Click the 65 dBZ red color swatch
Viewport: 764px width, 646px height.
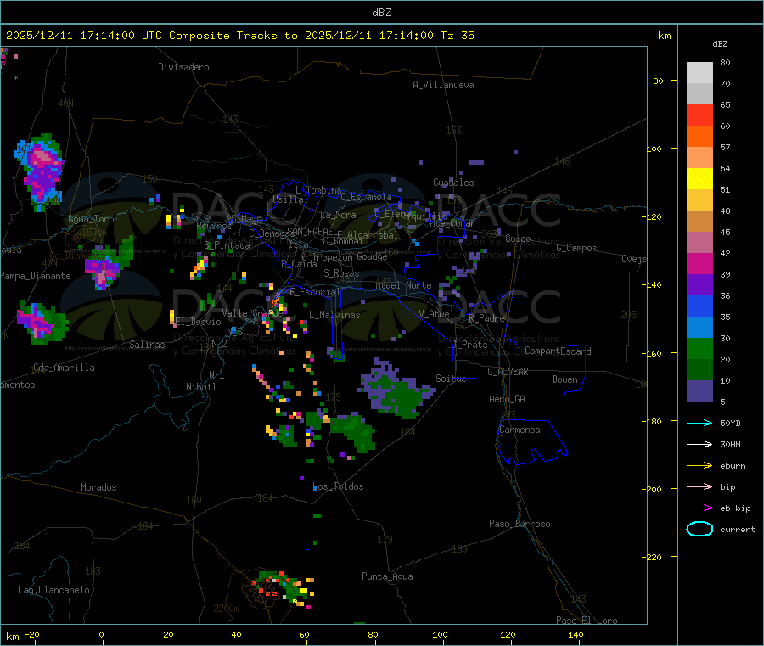pos(699,115)
